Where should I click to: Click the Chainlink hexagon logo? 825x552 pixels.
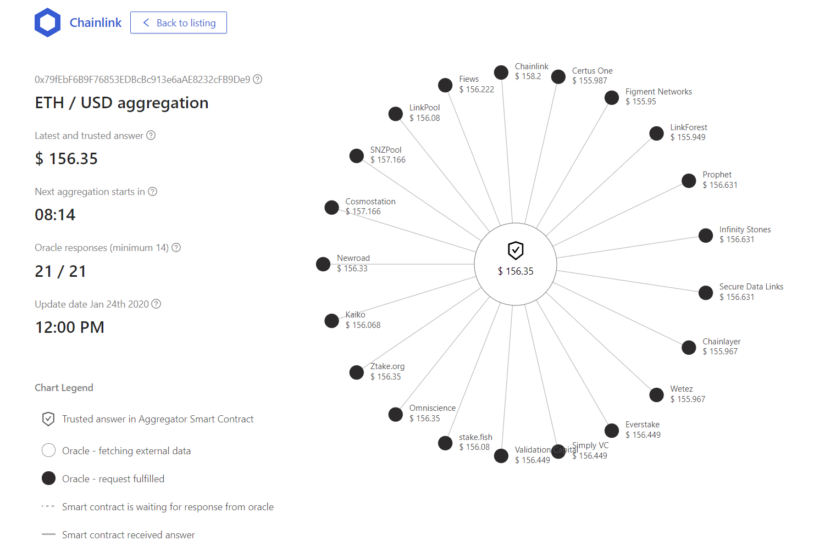48,23
